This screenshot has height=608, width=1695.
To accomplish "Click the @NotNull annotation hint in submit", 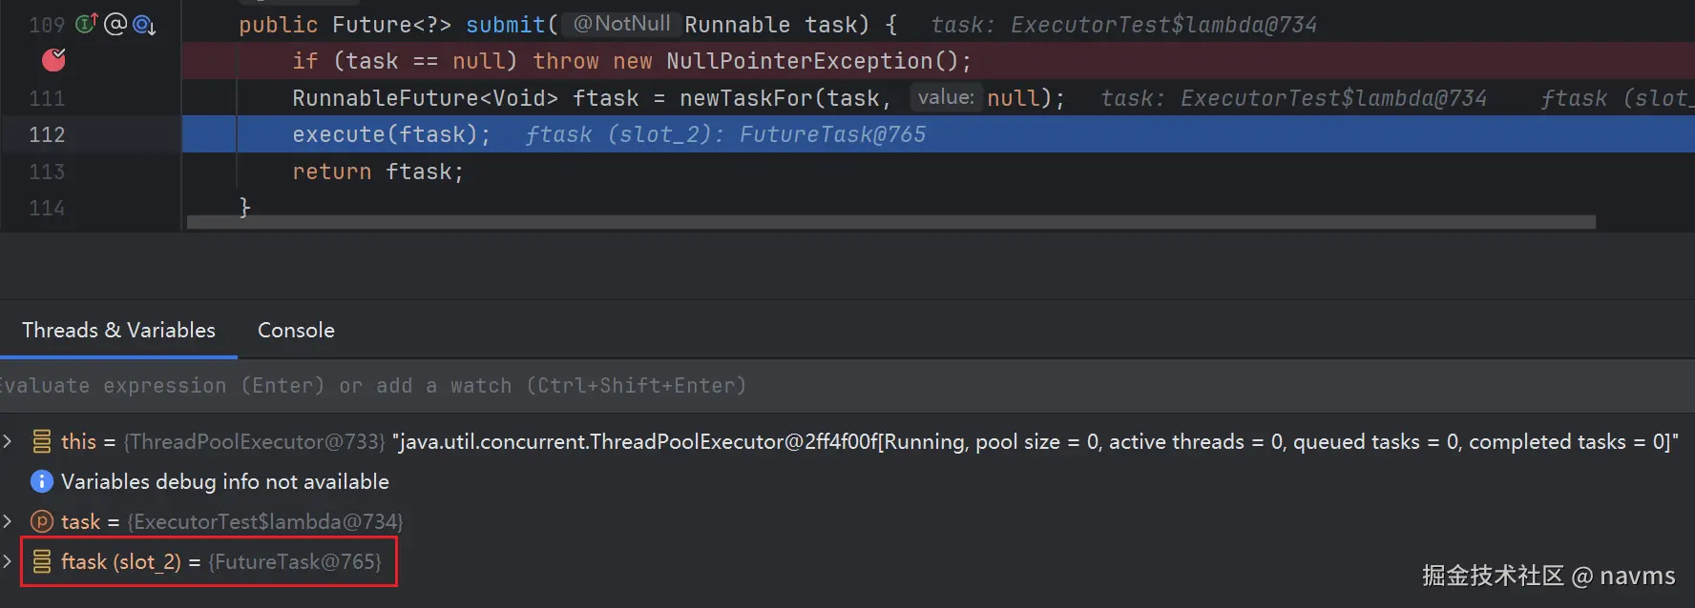I will pos(621,24).
